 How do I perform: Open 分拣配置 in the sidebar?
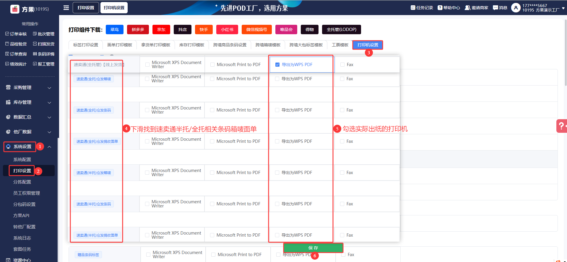[22, 182]
